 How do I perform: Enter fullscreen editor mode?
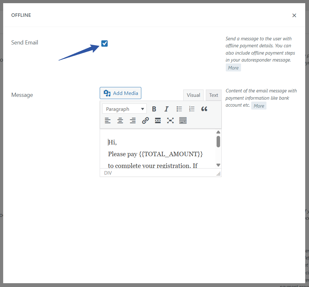tap(171, 121)
